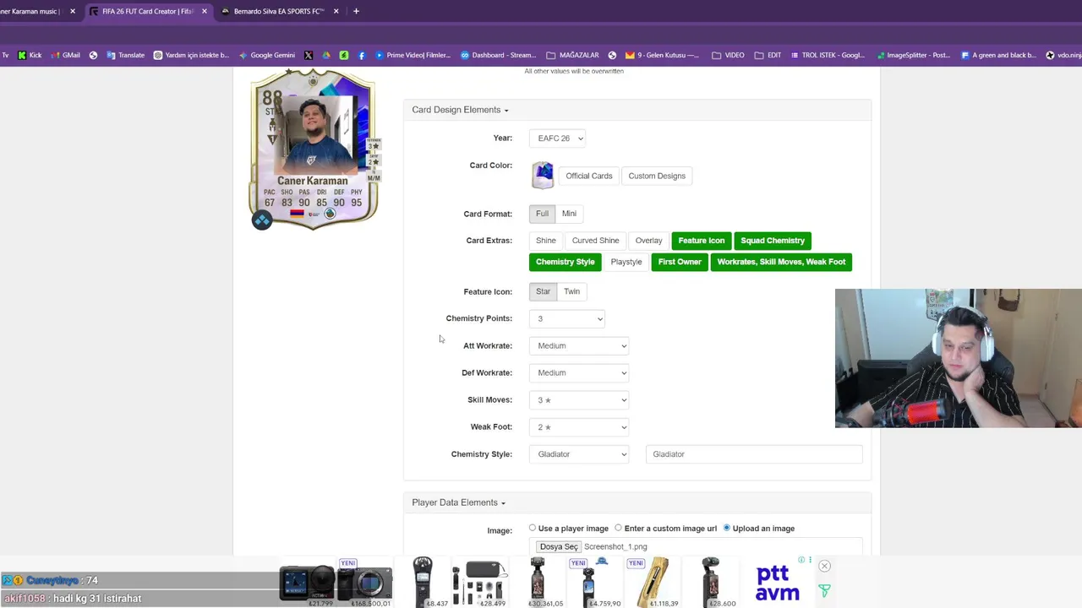
Task: Disable Workrates, Skill Moves, Weak Foot extra
Action: coord(781,262)
